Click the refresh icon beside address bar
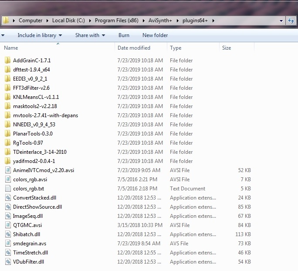The height and width of the screenshot is (271, 298). click(x=291, y=20)
